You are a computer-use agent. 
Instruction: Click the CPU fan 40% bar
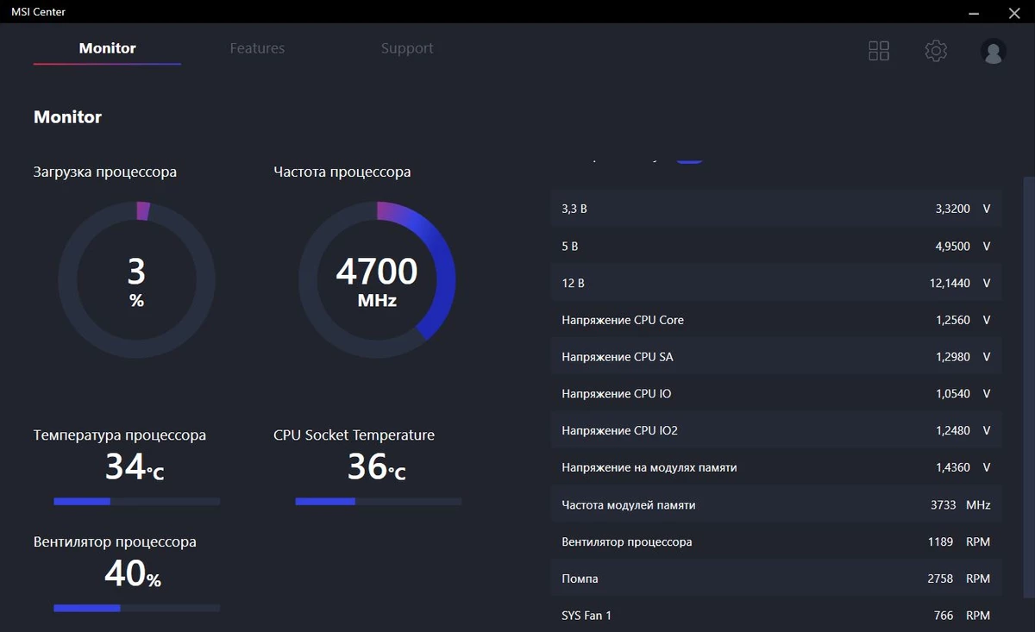tap(136, 608)
